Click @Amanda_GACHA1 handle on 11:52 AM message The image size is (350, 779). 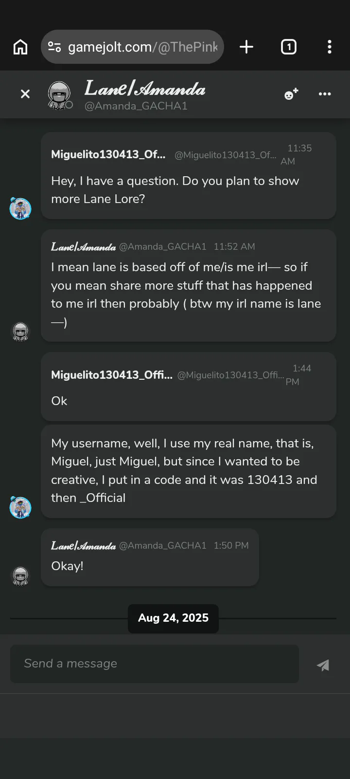[163, 247]
